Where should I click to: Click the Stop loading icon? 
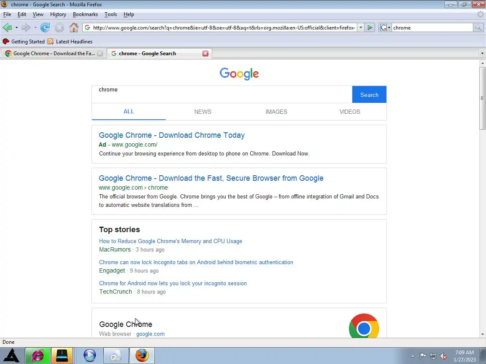(59, 27)
